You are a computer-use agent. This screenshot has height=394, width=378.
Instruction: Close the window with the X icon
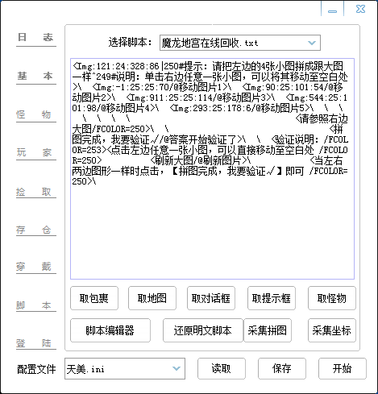point(360,9)
